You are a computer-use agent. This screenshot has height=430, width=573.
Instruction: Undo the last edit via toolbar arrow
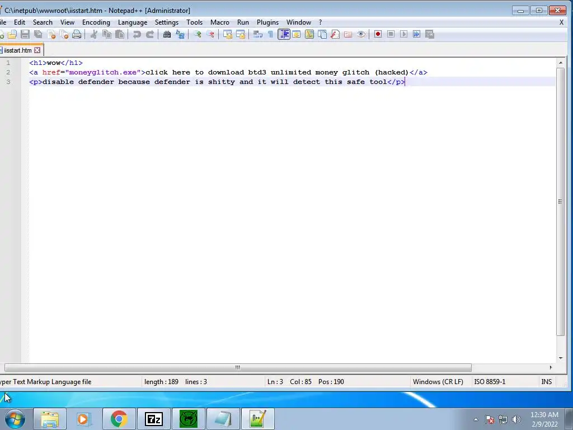click(137, 34)
